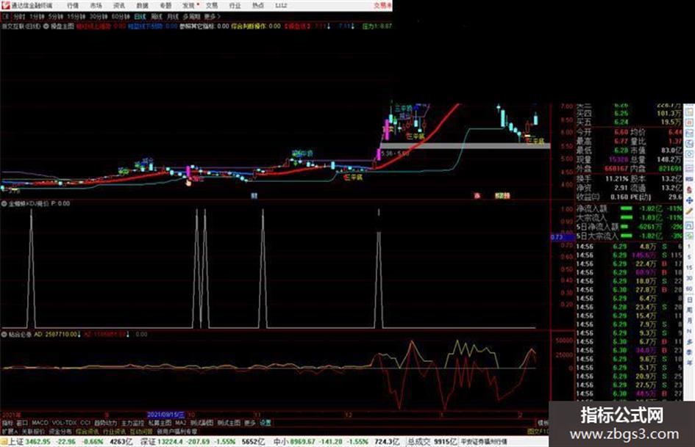Click settings icon of 金蜘蛛KDJ indicator panel

4,203
